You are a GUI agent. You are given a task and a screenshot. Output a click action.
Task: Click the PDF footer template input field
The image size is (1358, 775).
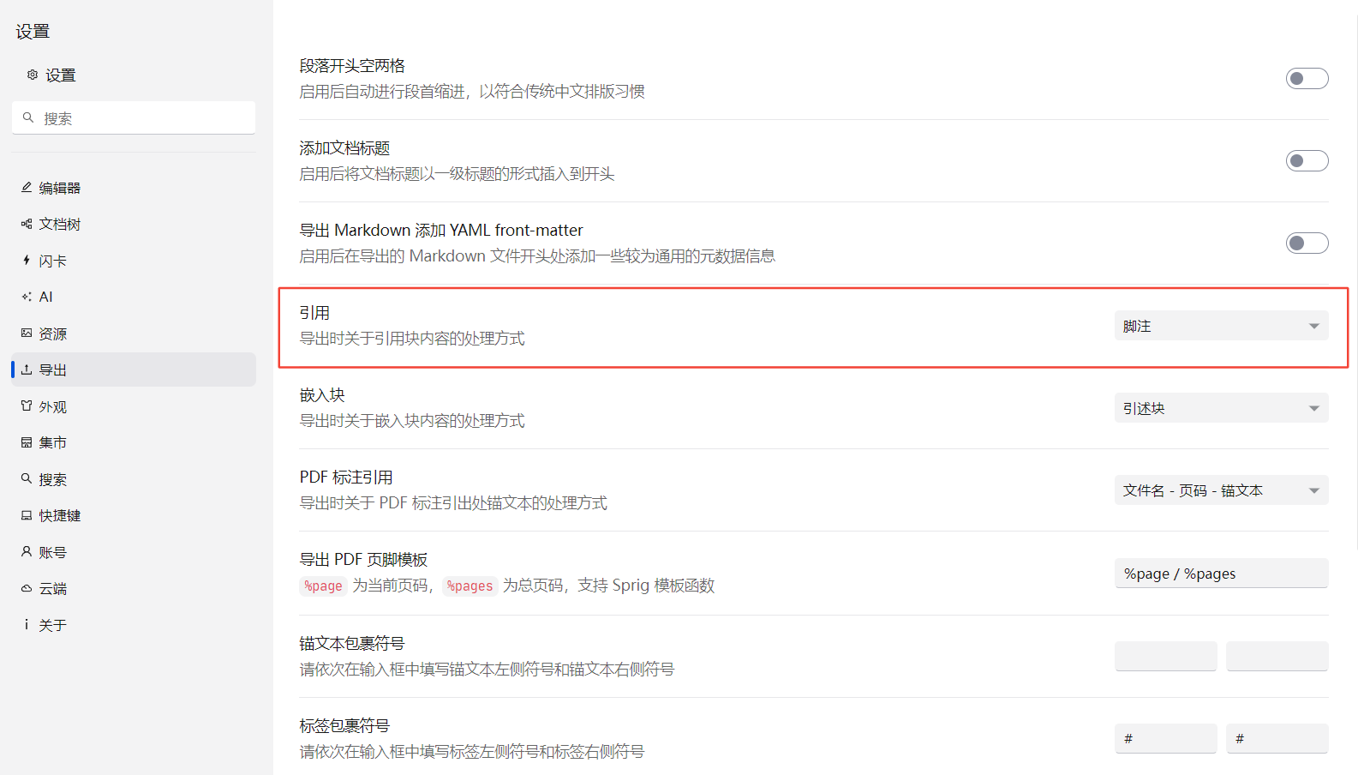(x=1221, y=574)
